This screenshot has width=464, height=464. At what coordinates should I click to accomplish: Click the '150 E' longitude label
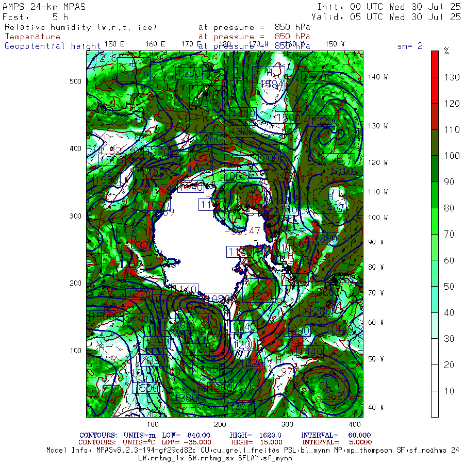click(114, 44)
